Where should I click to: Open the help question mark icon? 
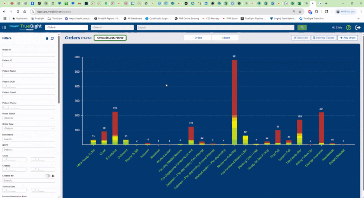click(x=348, y=27)
